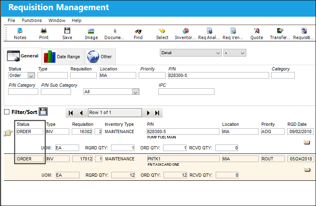Image resolution: width=316 pixels, height=206 pixels.
Task: Click ORD QTY field showing 12
Action: (175, 175)
